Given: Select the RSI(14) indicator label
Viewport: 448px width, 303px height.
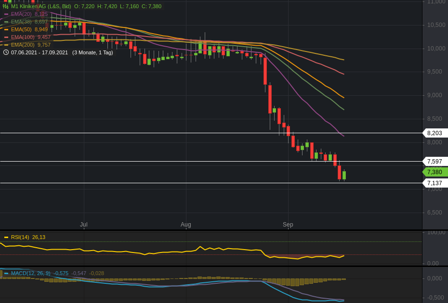Looking at the screenshot, I should (20, 237).
